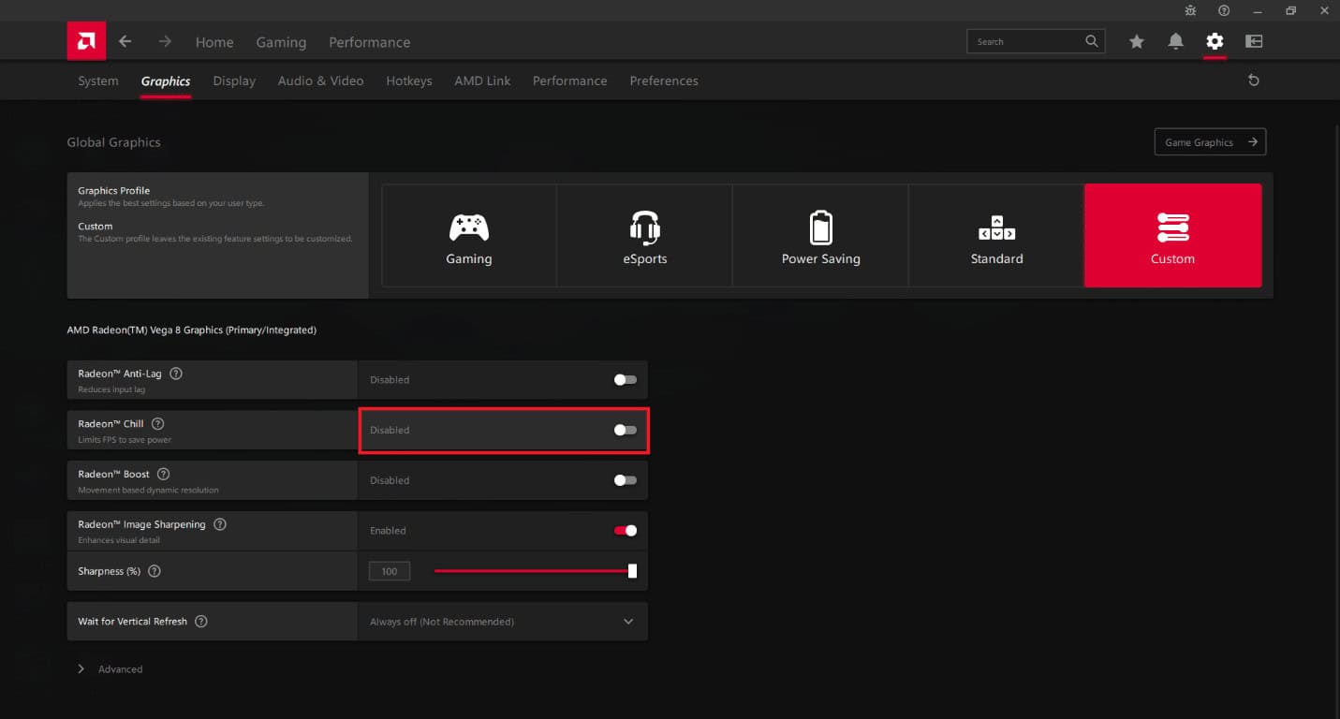Toggle the sidebar panel icon
1340x719 pixels.
pos(1254,41)
